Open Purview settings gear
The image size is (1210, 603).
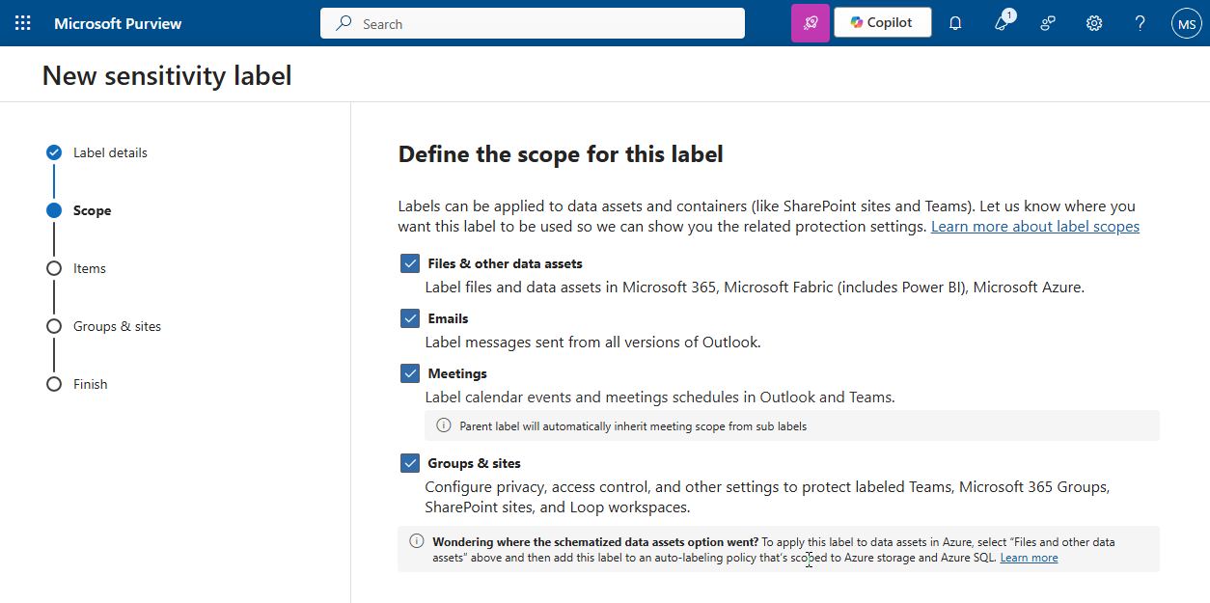point(1093,22)
